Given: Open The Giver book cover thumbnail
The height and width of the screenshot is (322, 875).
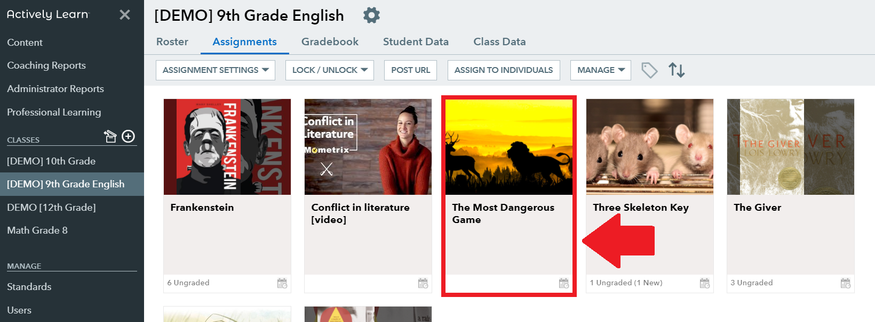Looking at the screenshot, I should (791, 147).
